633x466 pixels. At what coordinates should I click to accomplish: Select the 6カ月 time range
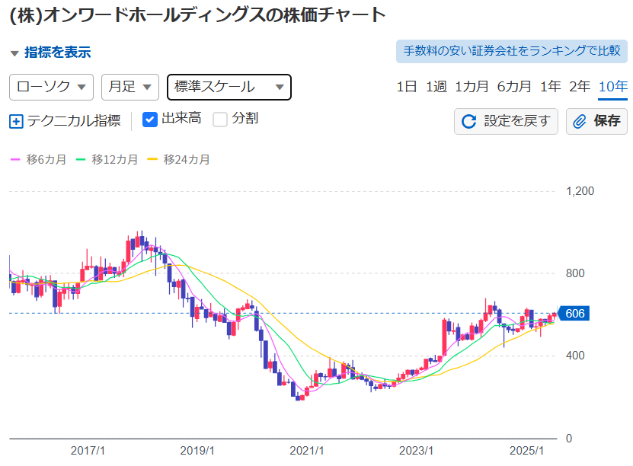point(514,86)
